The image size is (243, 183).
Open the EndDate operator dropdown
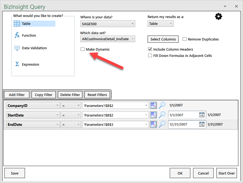71,124
